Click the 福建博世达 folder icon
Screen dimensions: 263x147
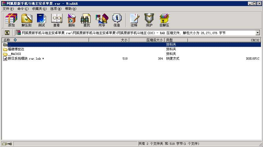[5, 49]
